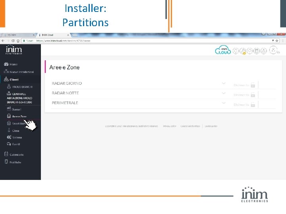
Task: Click the Smart Home house icon
Action: pyautogui.click(x=9, y=123)
